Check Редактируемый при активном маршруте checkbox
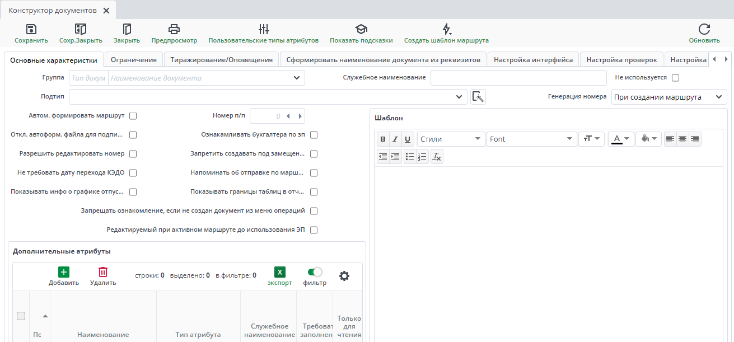The width and height of the screenshot is (734, 342). click(x=314, y=230)
